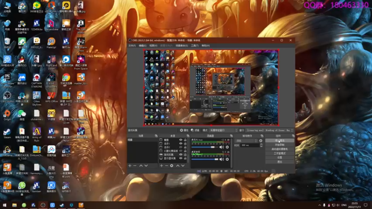372x209 pixels.
Task: Open View (视图) menu in OBS
Action: [153, 46]
